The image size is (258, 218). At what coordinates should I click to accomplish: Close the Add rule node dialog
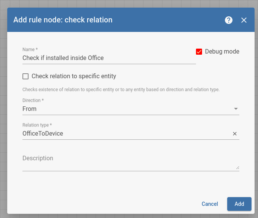(x=244, y=20)
